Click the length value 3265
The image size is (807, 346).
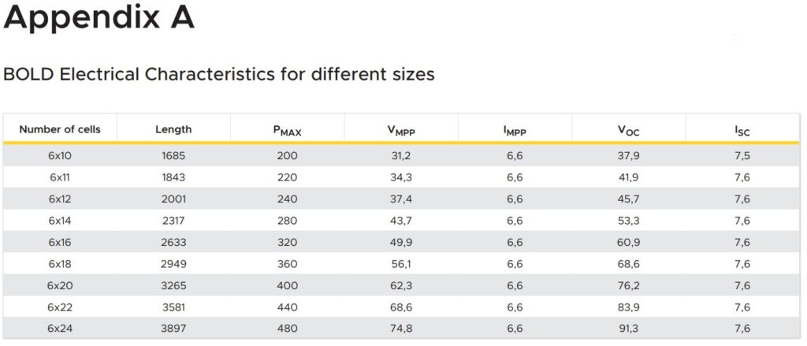coord(173,285)
